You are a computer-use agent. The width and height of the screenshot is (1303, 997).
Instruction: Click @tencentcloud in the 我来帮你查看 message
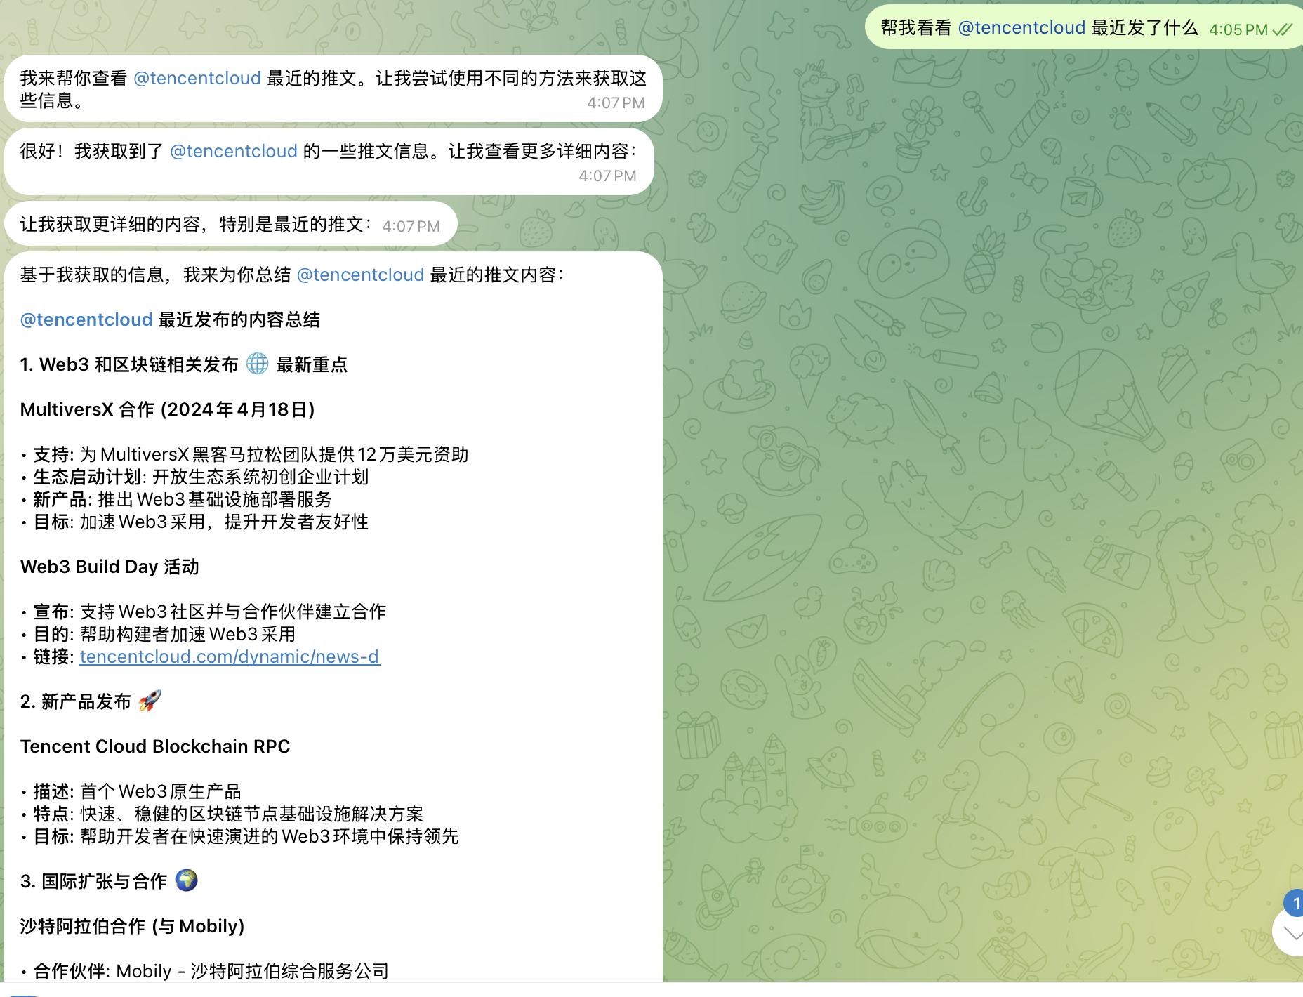coord(197,78)
